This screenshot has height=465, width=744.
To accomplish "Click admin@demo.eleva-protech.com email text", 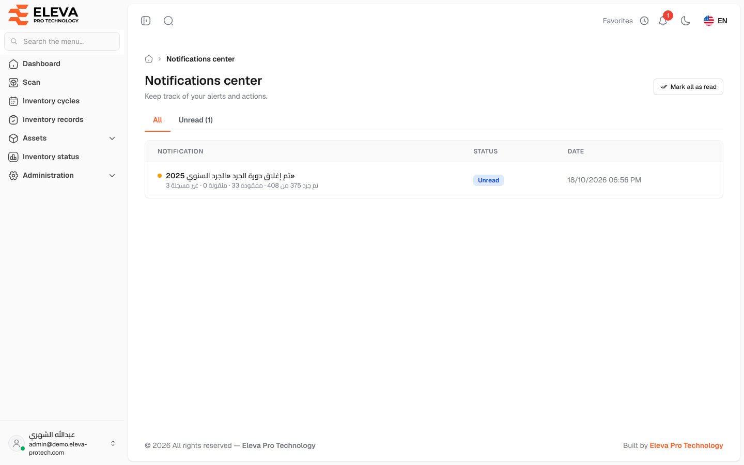I will 58,448.
